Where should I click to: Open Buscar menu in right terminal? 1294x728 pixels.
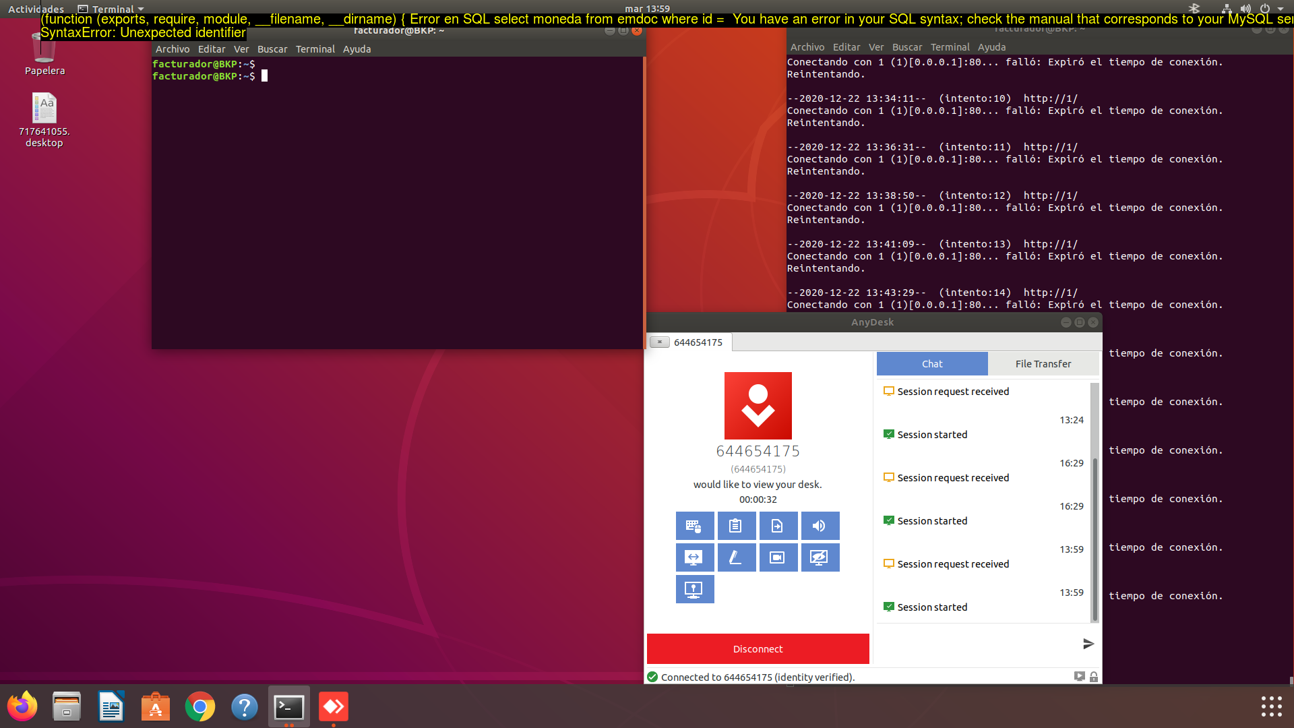coord(907,47)
